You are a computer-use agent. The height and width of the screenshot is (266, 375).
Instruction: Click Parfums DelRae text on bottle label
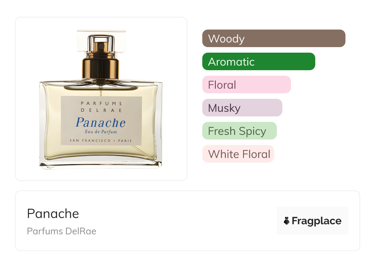101,107
